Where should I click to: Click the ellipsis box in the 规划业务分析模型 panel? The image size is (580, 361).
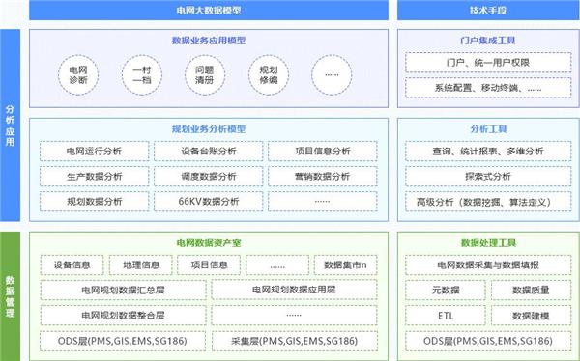(323, 202)
